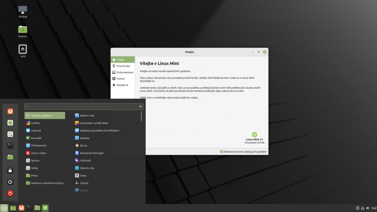Image resolution: width=377 pixels, height=212 pixels.
Task: Select the Počítač desktop icon
Action: point(23,12)
